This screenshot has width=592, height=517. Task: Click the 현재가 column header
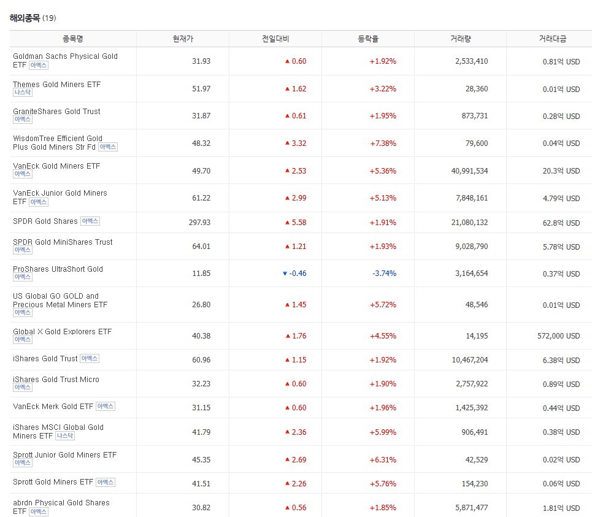[x=183, y=39]
